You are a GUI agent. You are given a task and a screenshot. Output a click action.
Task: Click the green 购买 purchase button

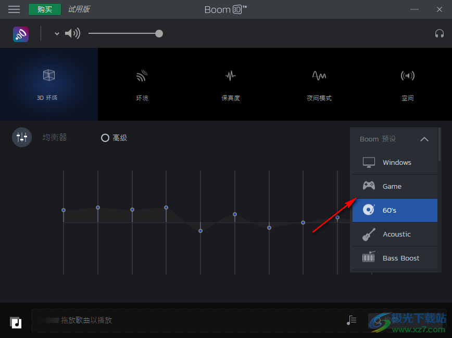pos(45,9)
